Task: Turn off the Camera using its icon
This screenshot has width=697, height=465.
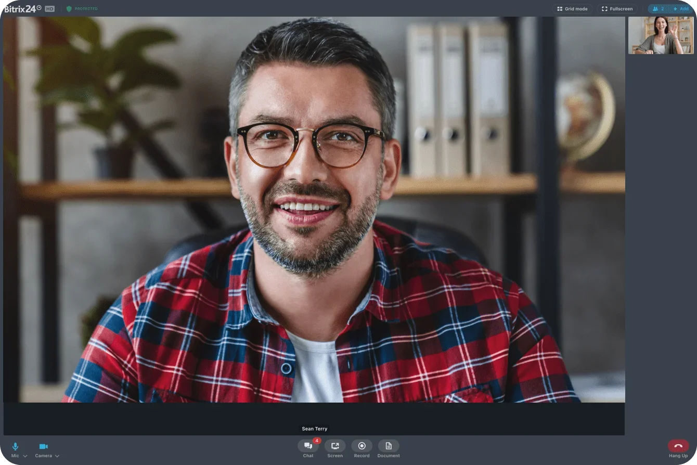Action: coord(43,446)
